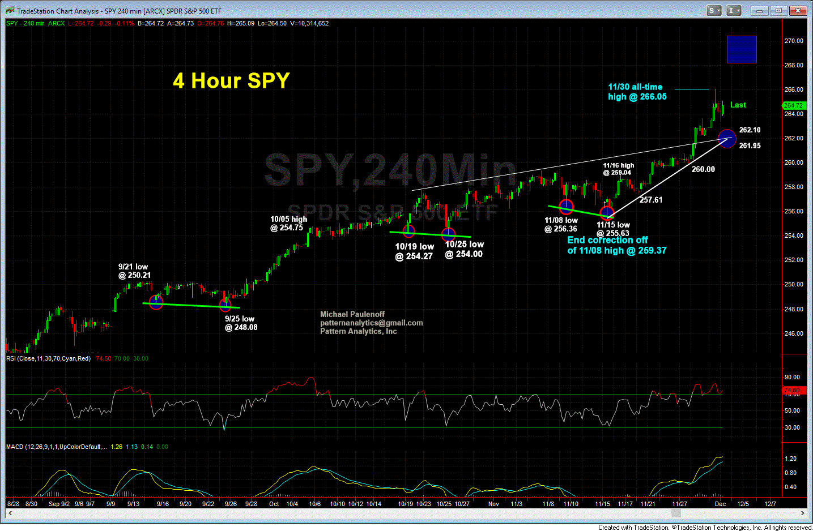
Task: Maximize the Chart Analysis window
Action: (x=779, y=11)
